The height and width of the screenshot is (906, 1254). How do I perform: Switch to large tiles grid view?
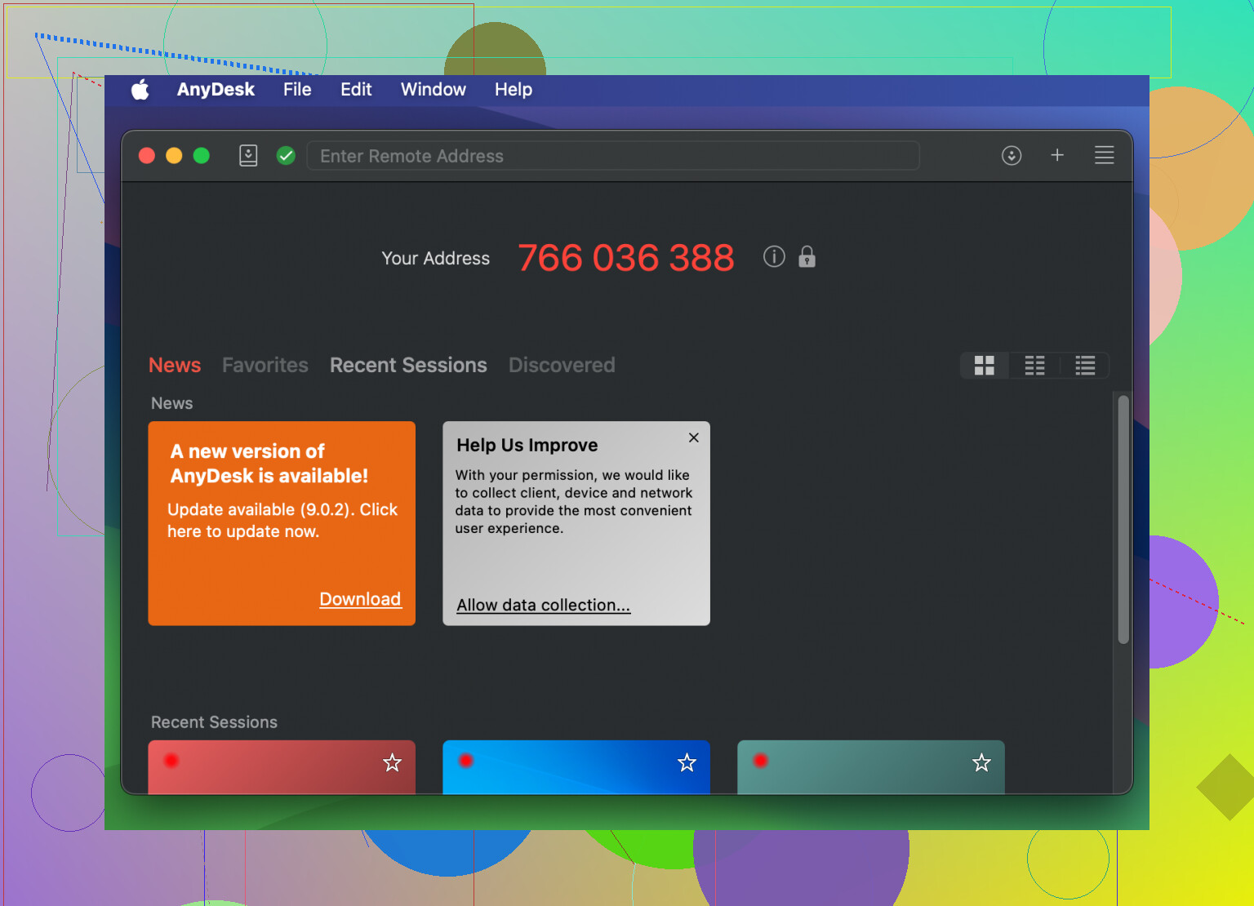pyautogui.click(x=985, y=366)
